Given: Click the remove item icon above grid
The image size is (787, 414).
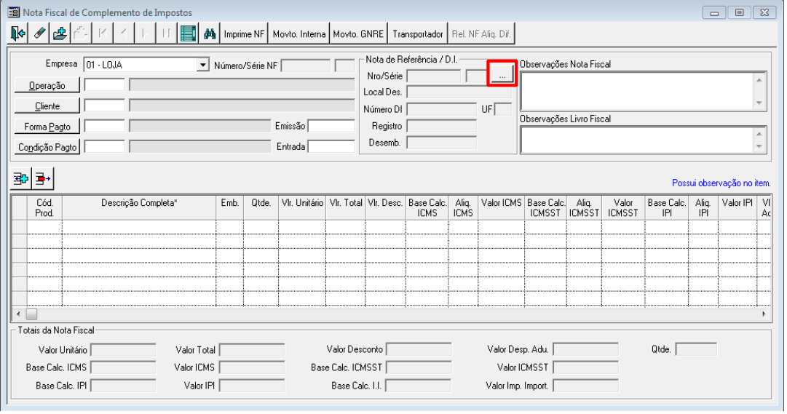Looking at the screenshot, I should click(x=43, y=178).
